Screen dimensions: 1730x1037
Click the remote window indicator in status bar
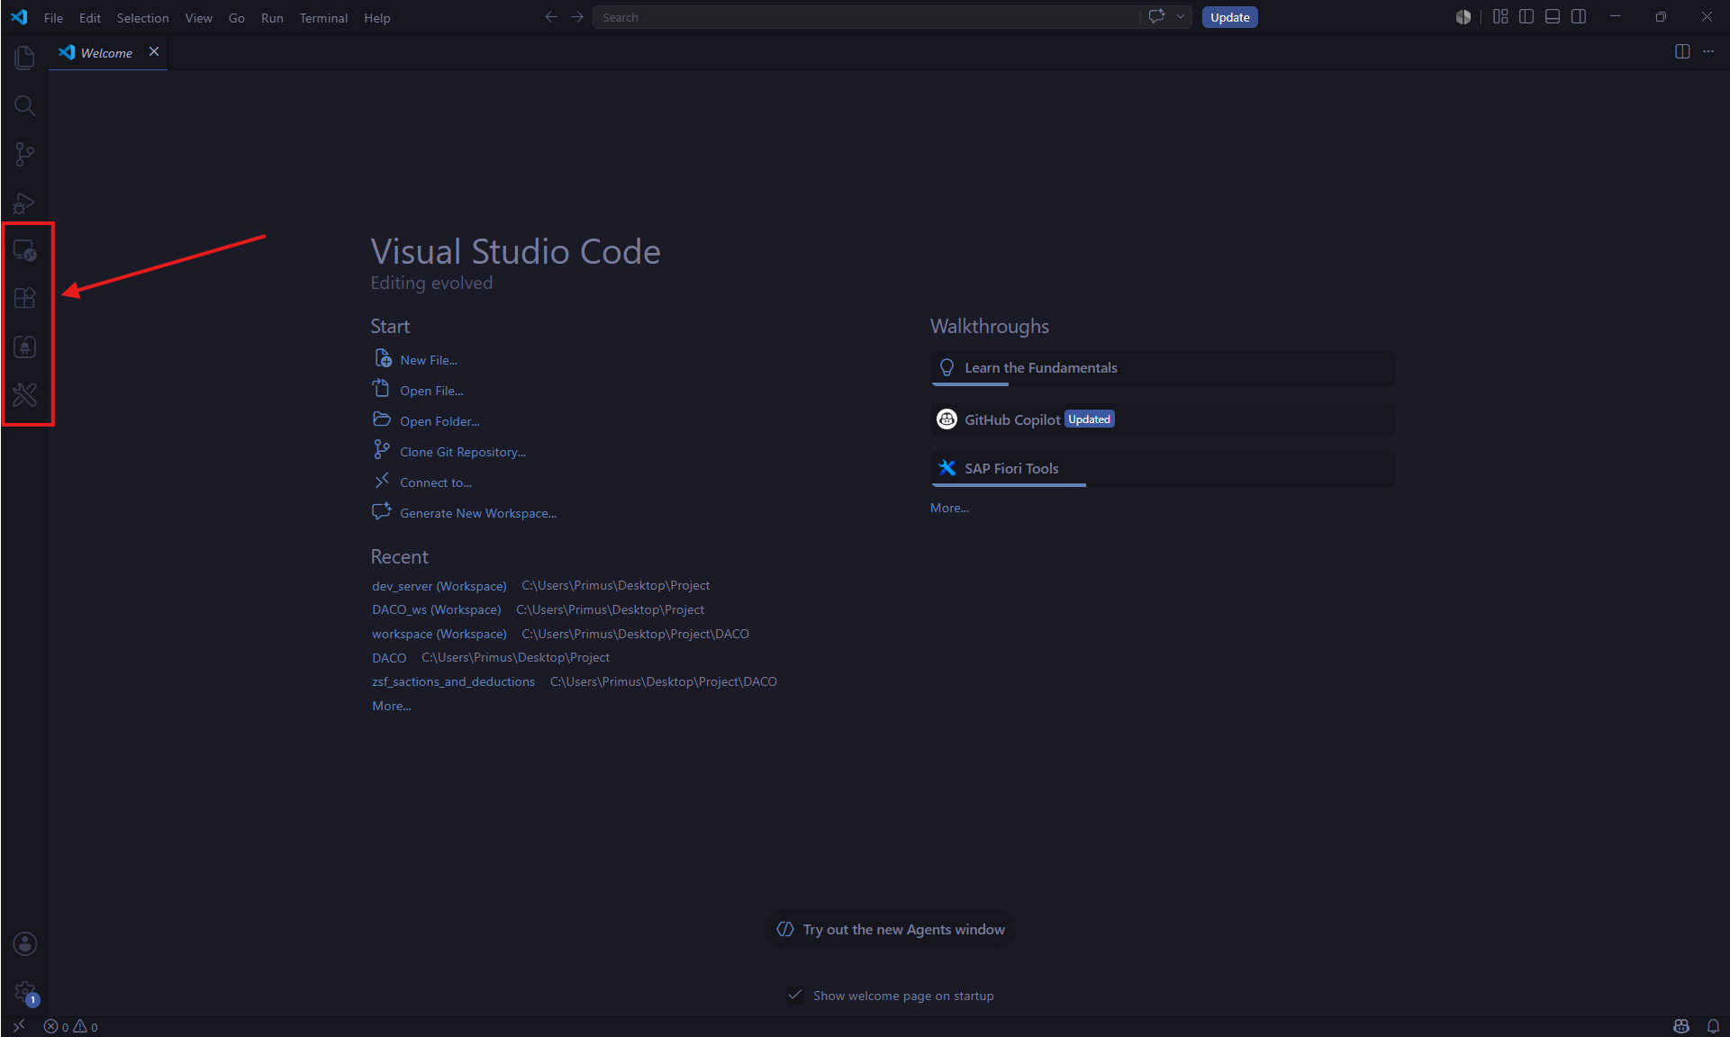(19, 1026)
